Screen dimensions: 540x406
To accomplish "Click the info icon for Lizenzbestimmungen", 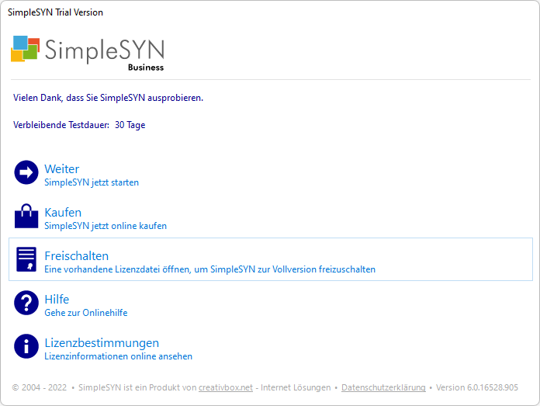I will click(26, 346).
